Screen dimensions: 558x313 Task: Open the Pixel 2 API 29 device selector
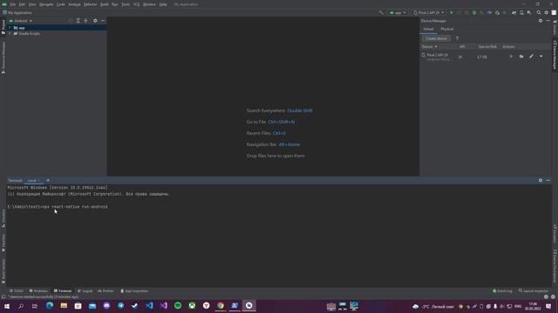[428, 13]
